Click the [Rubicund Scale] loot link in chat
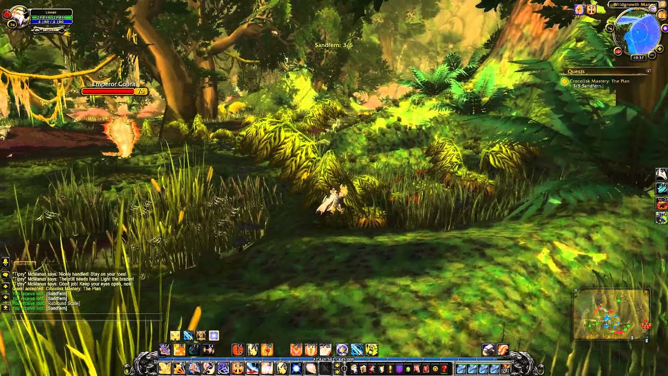Image resolution: width=668 pixels, height=376 pixels. (x=64, y=303)
